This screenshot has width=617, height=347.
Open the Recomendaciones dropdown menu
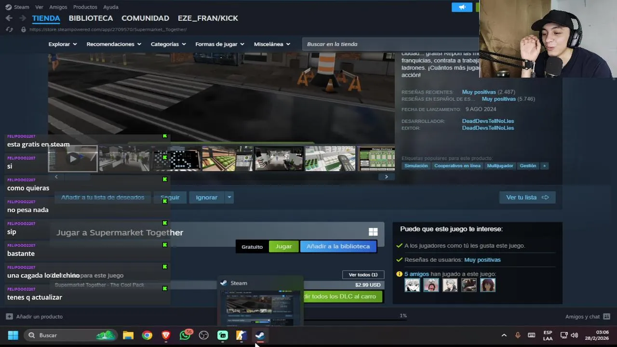pyautogui.click(x=114, y=44)
